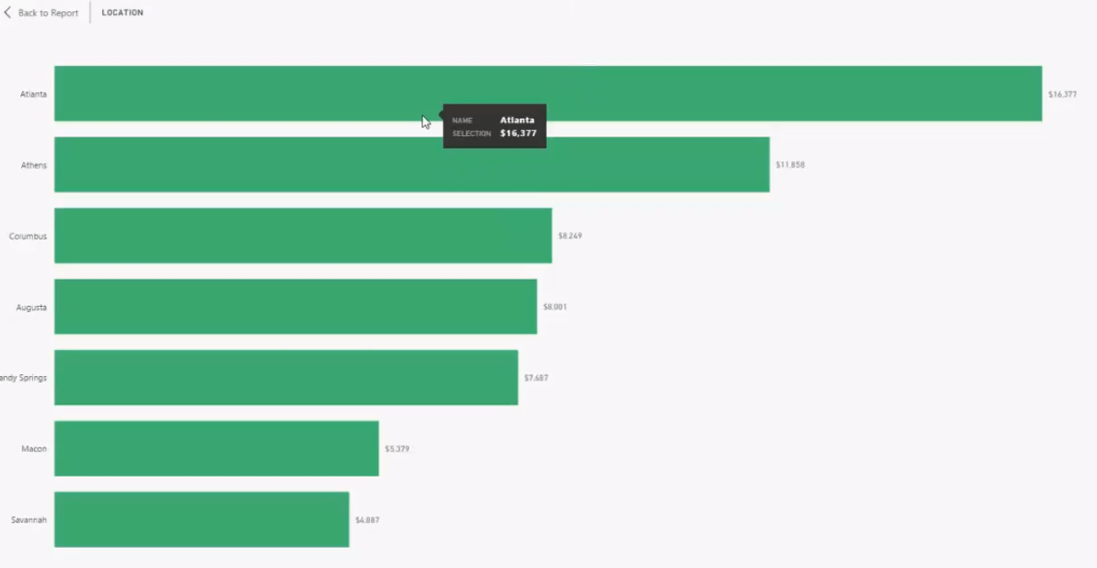This screenshot has width=1097, height=568.
Task: Click the Atlanta axis label
Action: point(34,94)
